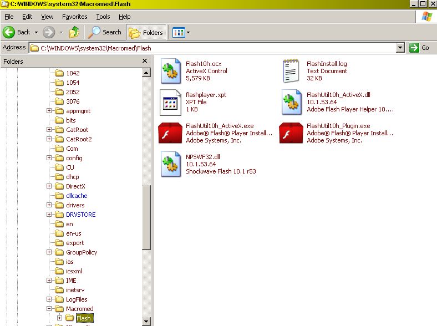
Task: Select the highlighted Flash folder
Action: (x=85, y=318)
